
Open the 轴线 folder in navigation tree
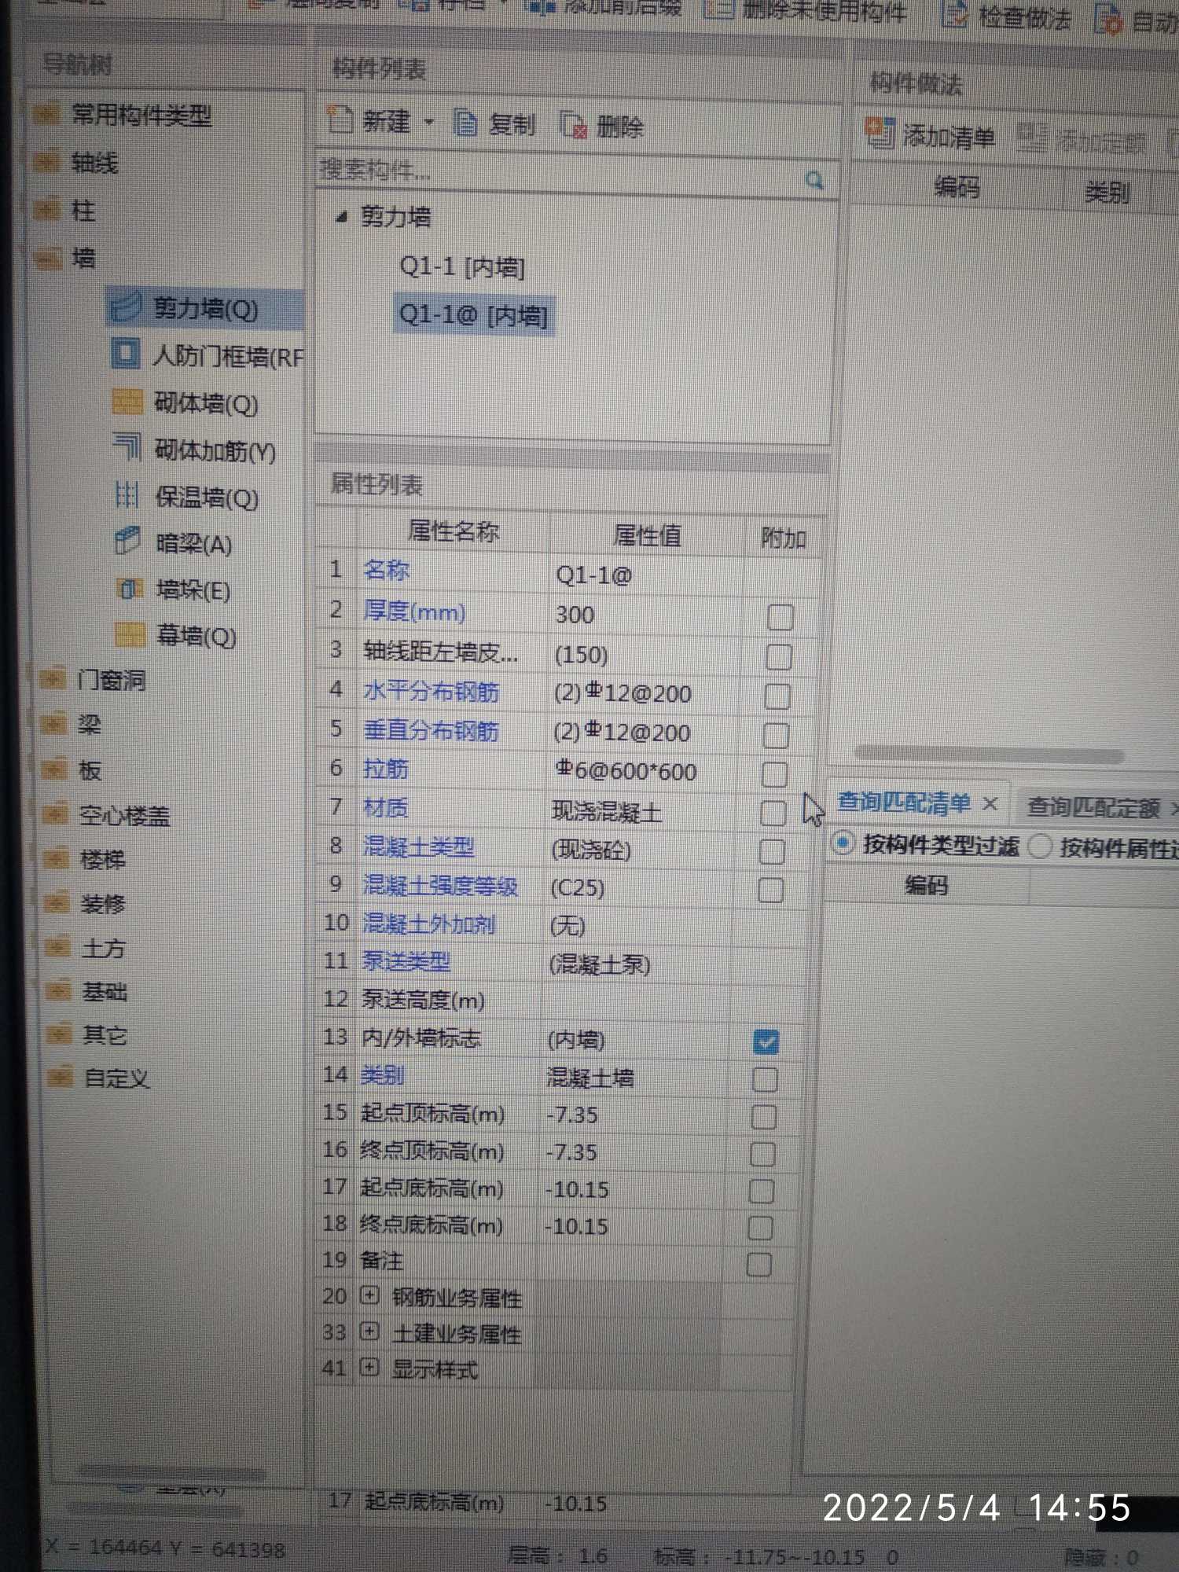tap(46, 163)
